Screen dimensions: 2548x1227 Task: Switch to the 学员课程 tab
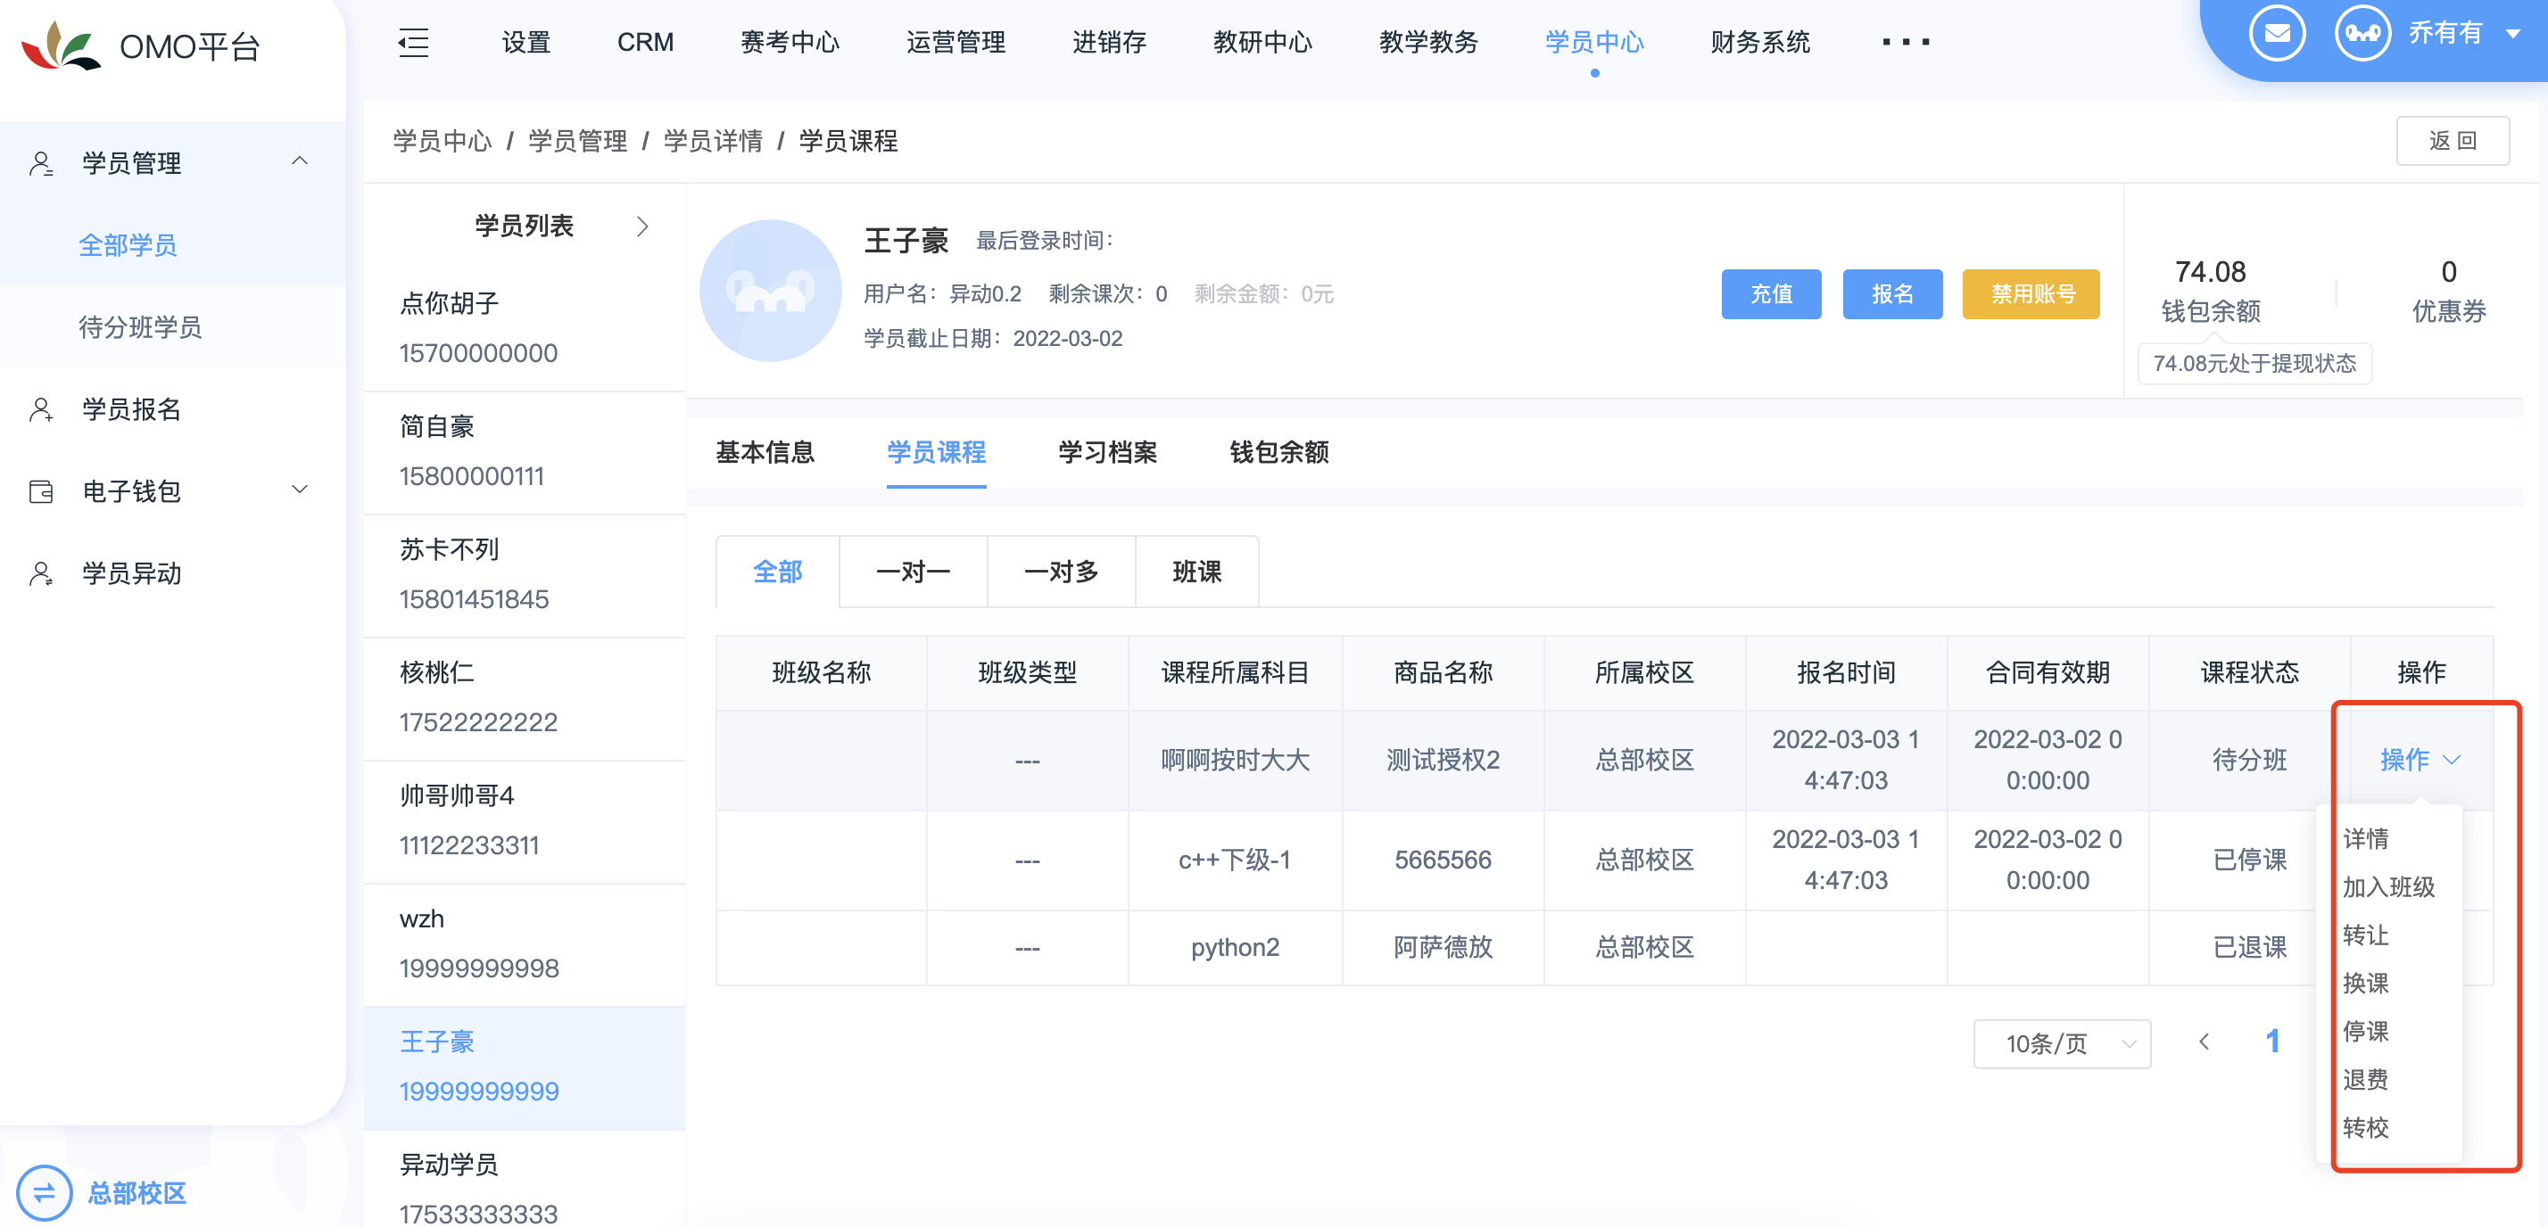pyautogui.click(x=936, y=453)
